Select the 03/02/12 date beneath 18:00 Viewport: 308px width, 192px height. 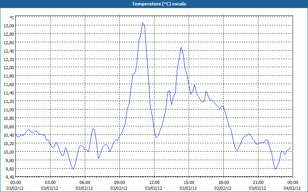pyautogui.click(x=223, y=188)
